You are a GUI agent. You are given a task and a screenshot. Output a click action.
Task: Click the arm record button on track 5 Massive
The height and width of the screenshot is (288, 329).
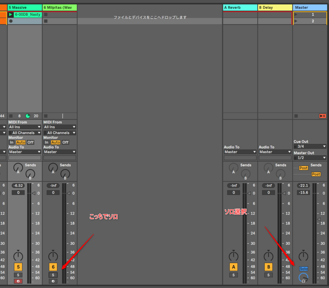point(18,281)
